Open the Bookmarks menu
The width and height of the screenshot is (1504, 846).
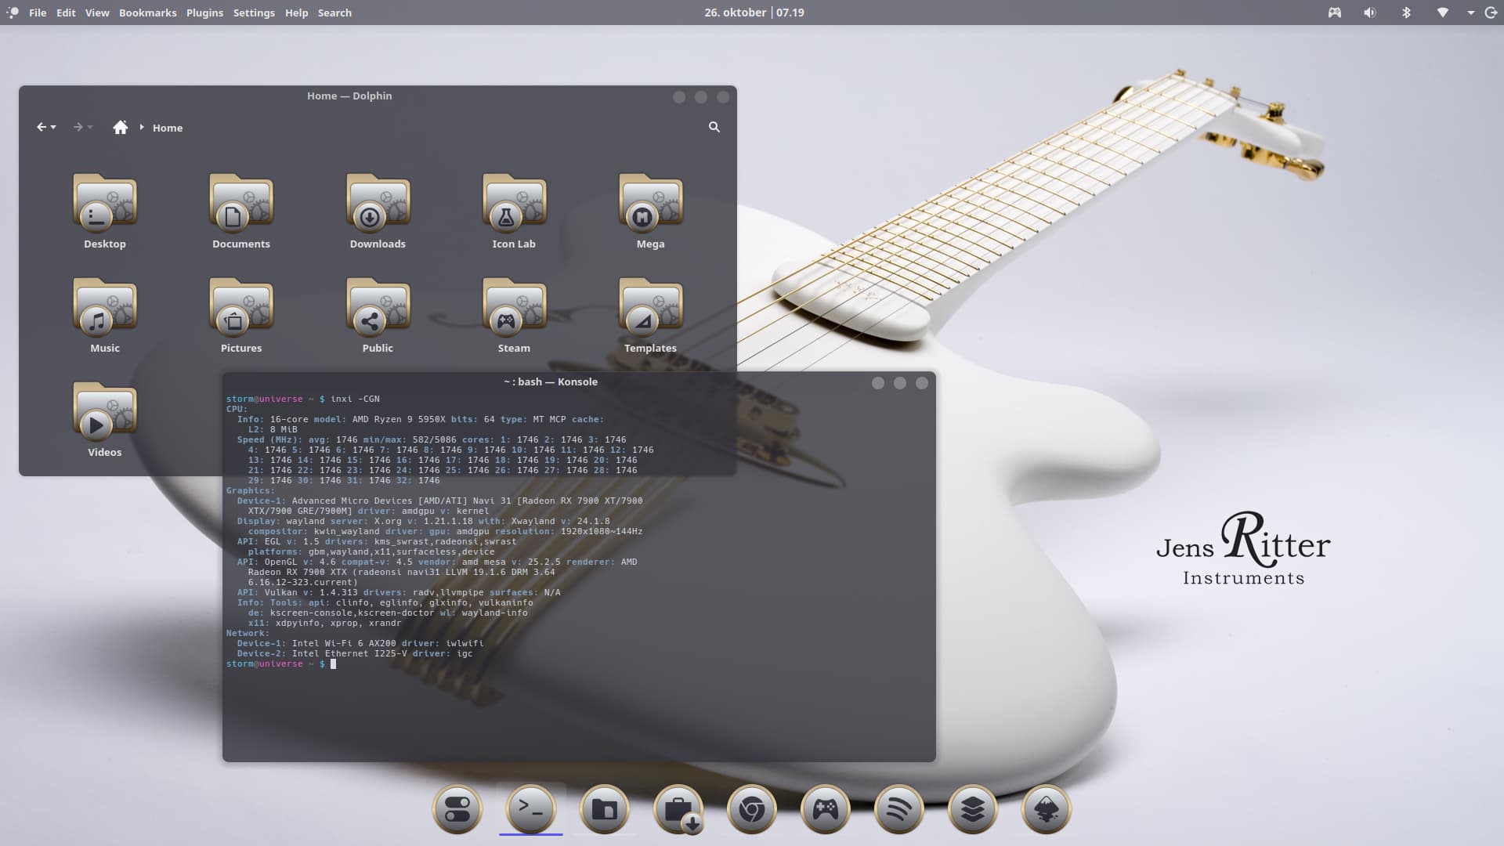tap(147, 13)
